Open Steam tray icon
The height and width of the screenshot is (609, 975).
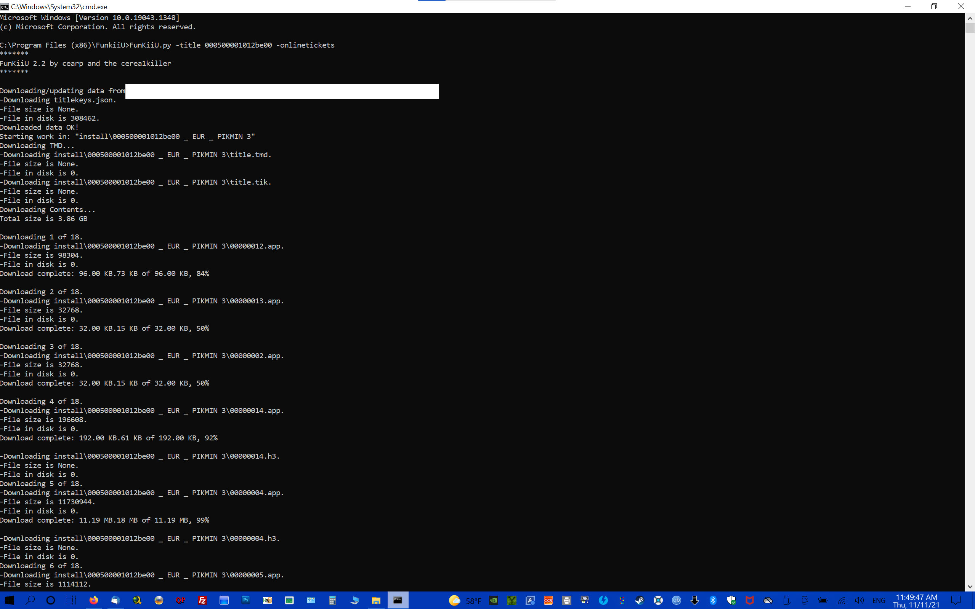(640, 601)
